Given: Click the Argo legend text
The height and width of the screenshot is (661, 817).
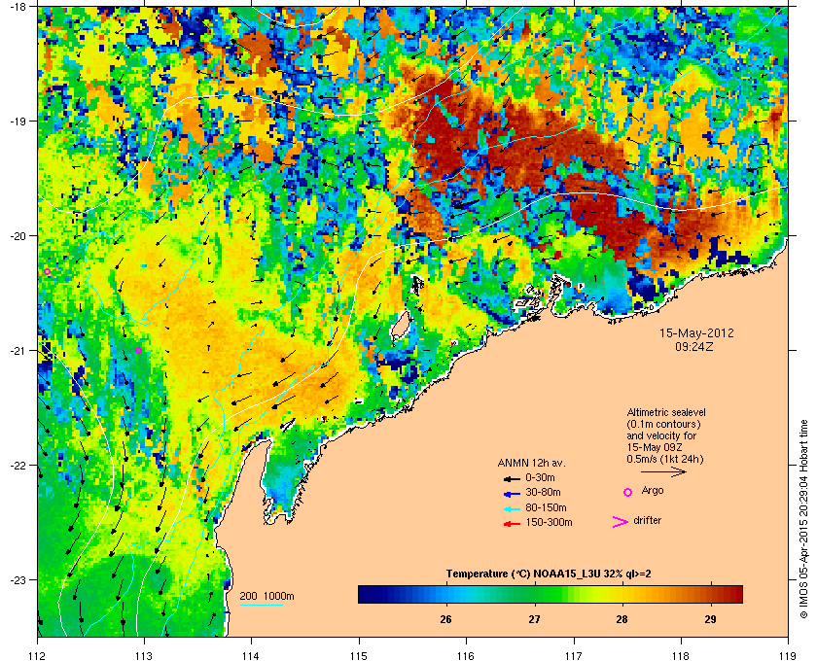Looking at the screenshot, I should pos(653,491).
